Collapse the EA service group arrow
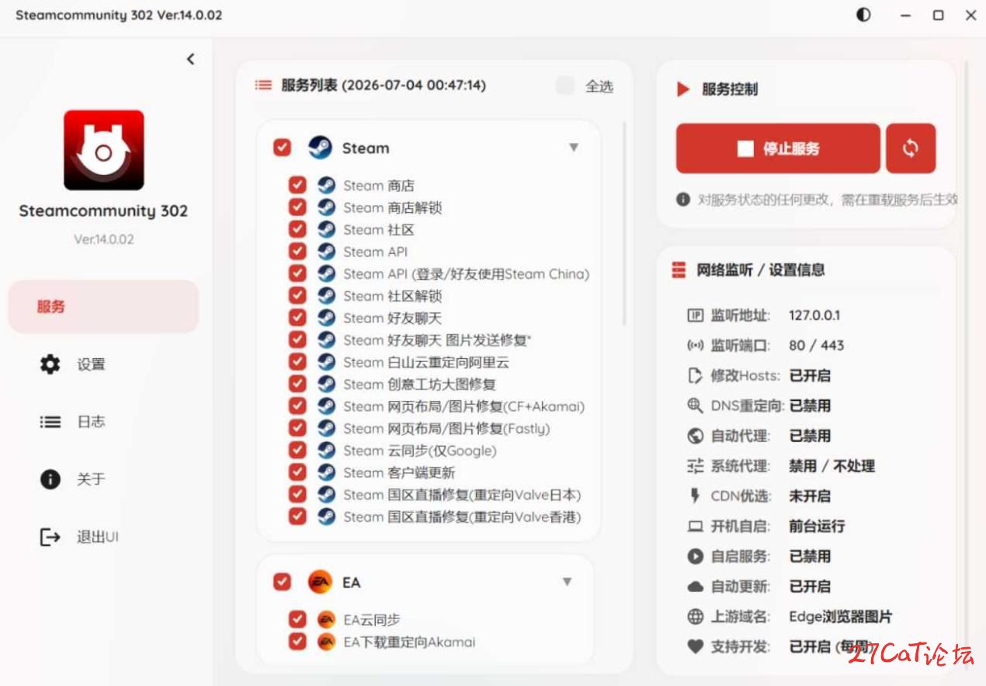Viewport: 986px width, 686px height. coord(568,582)
